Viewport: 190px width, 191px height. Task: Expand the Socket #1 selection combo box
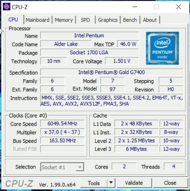[62, 167]
